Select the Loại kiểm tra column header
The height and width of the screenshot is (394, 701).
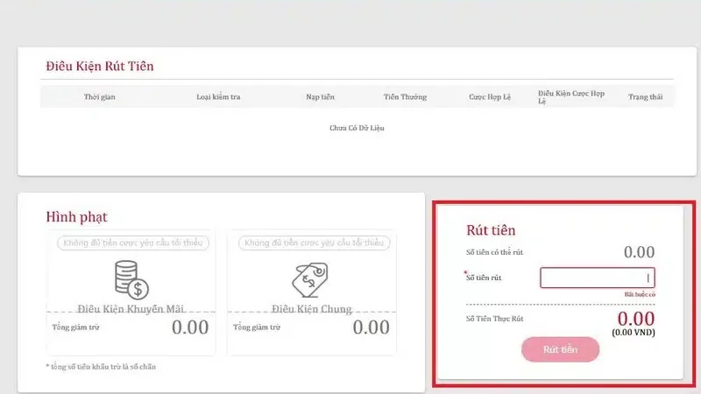click(x=218, y=96)
